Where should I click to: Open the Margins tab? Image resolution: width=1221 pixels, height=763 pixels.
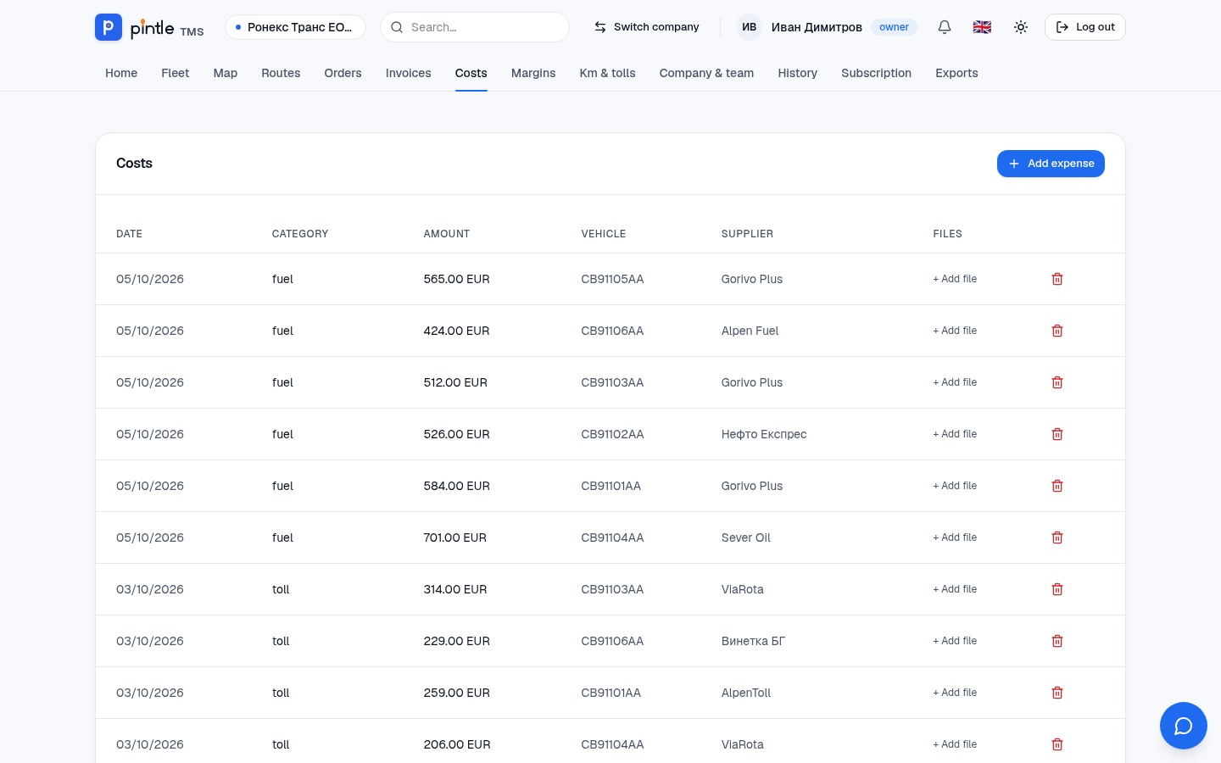tap(533, 73)
